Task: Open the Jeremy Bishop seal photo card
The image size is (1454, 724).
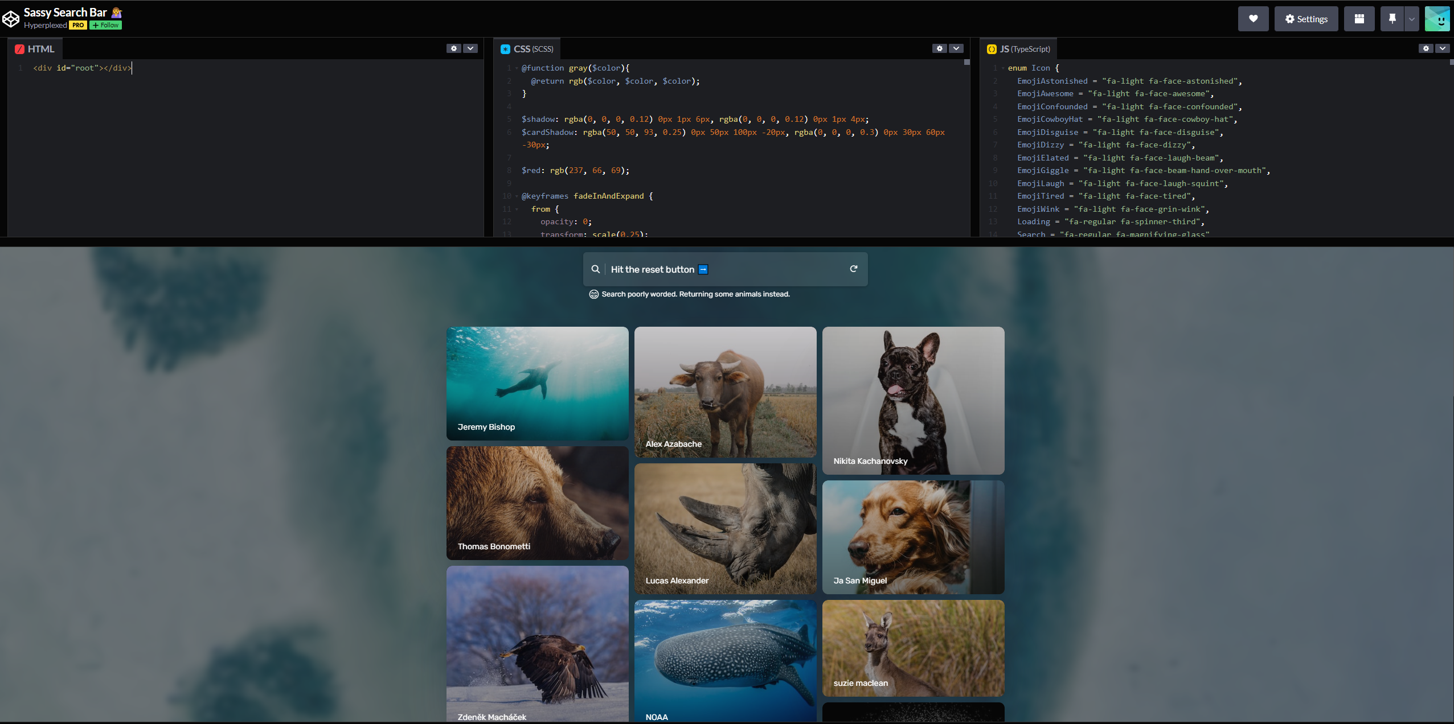Action: point(537,383)
